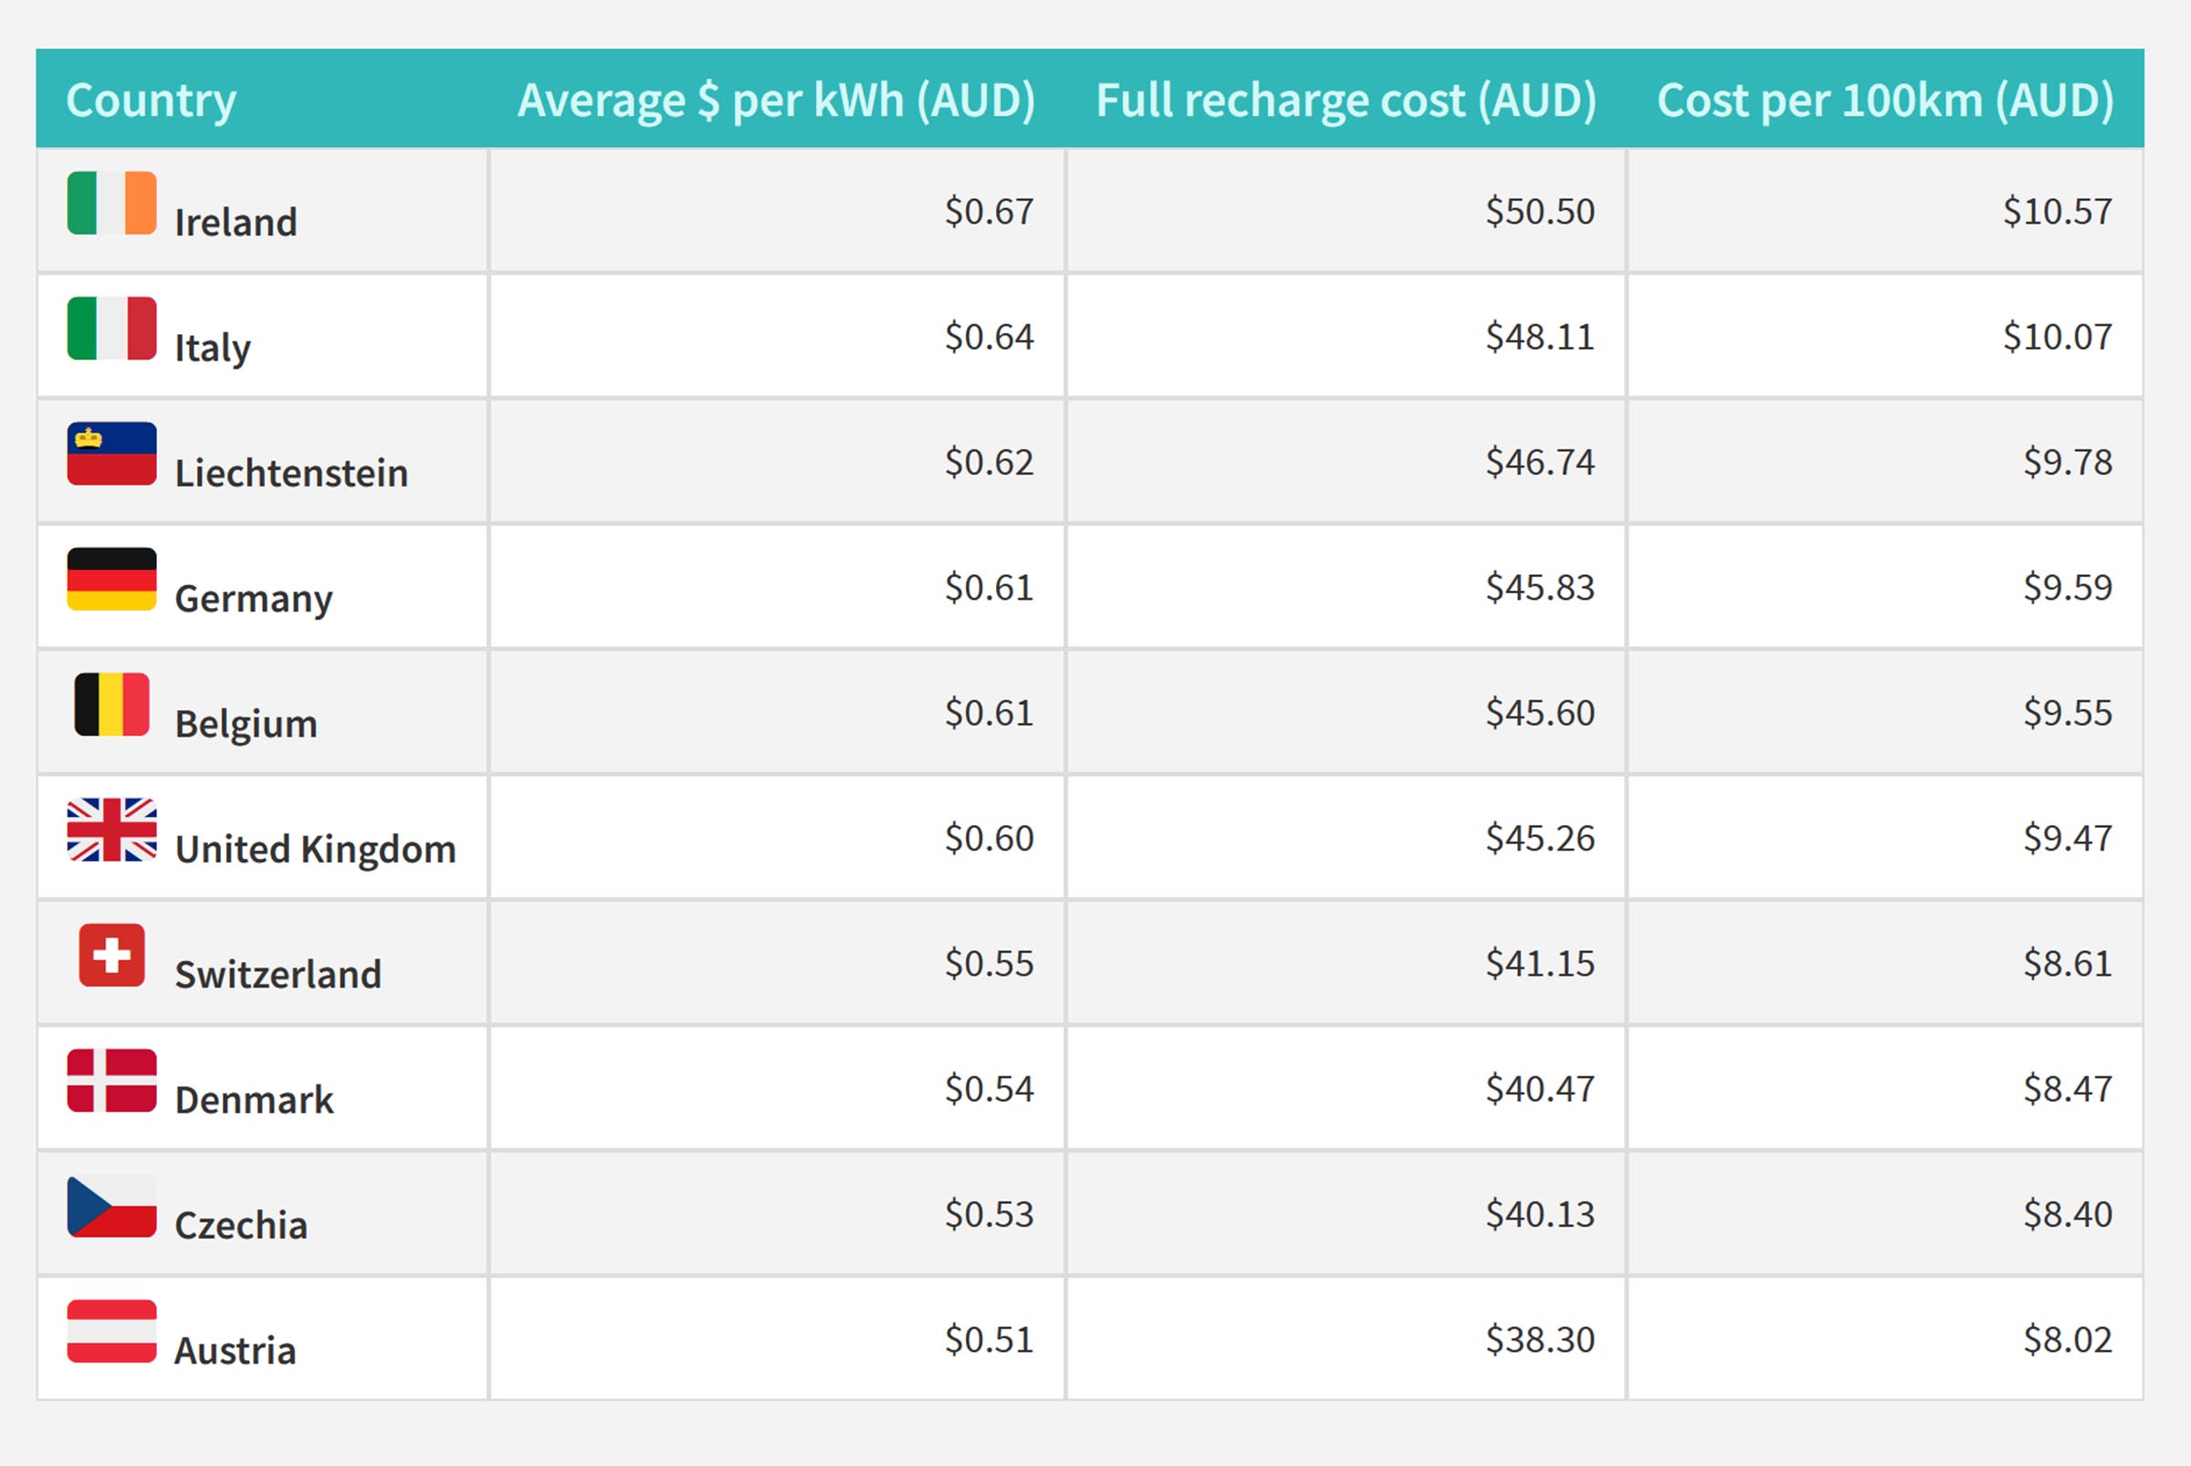Select the Germany country name
2191x1466 pixels.
(254, 600)
